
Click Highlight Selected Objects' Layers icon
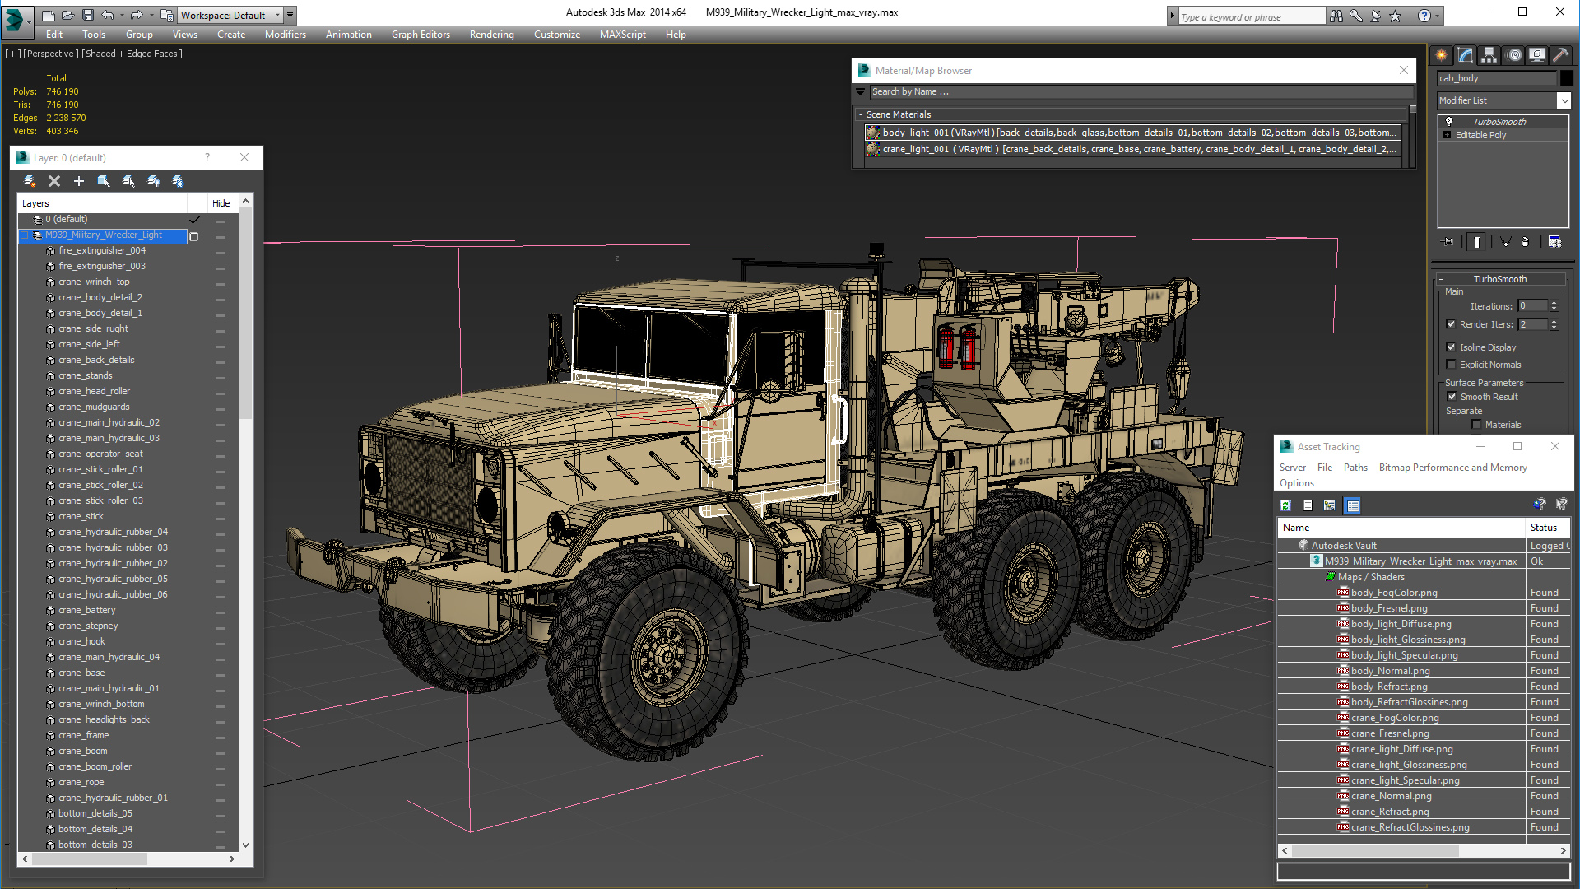(128, 180)
